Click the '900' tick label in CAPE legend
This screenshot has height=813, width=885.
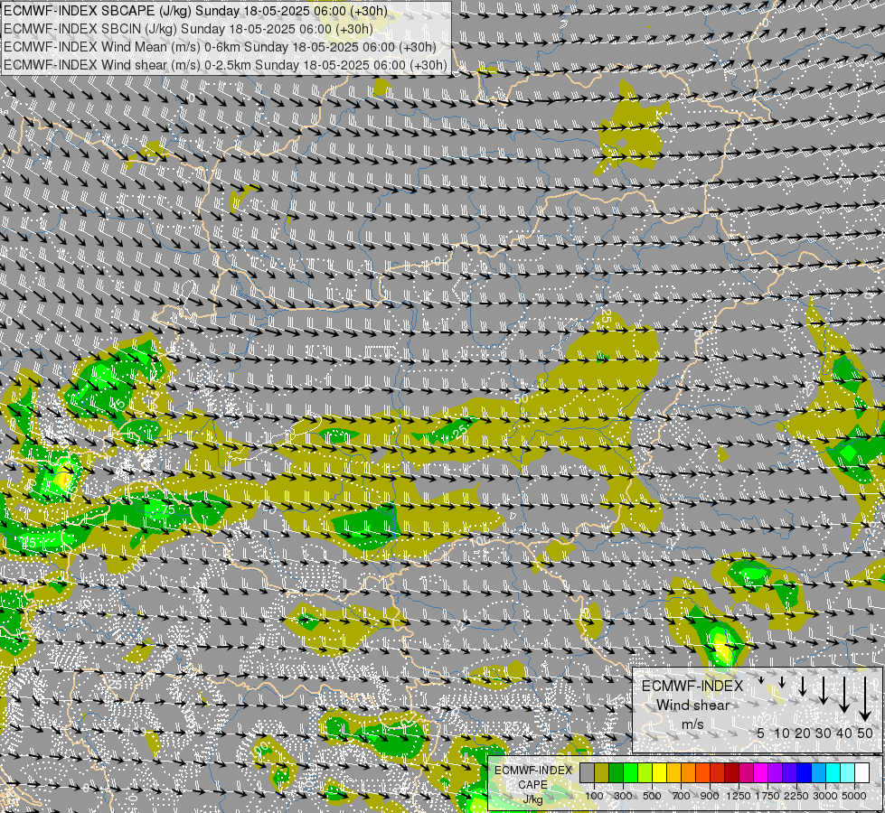tap(710, 796)
